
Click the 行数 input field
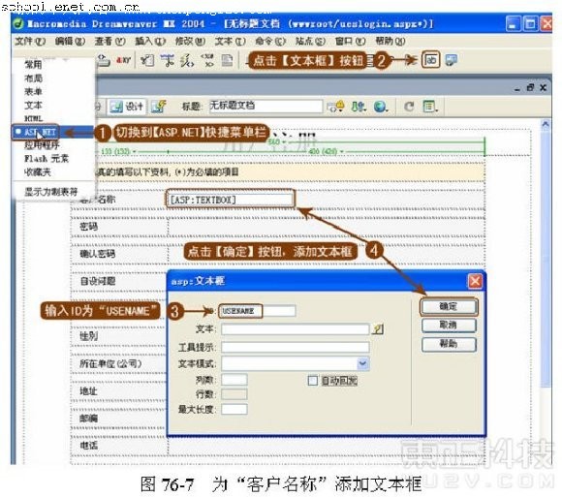[234, 394]
